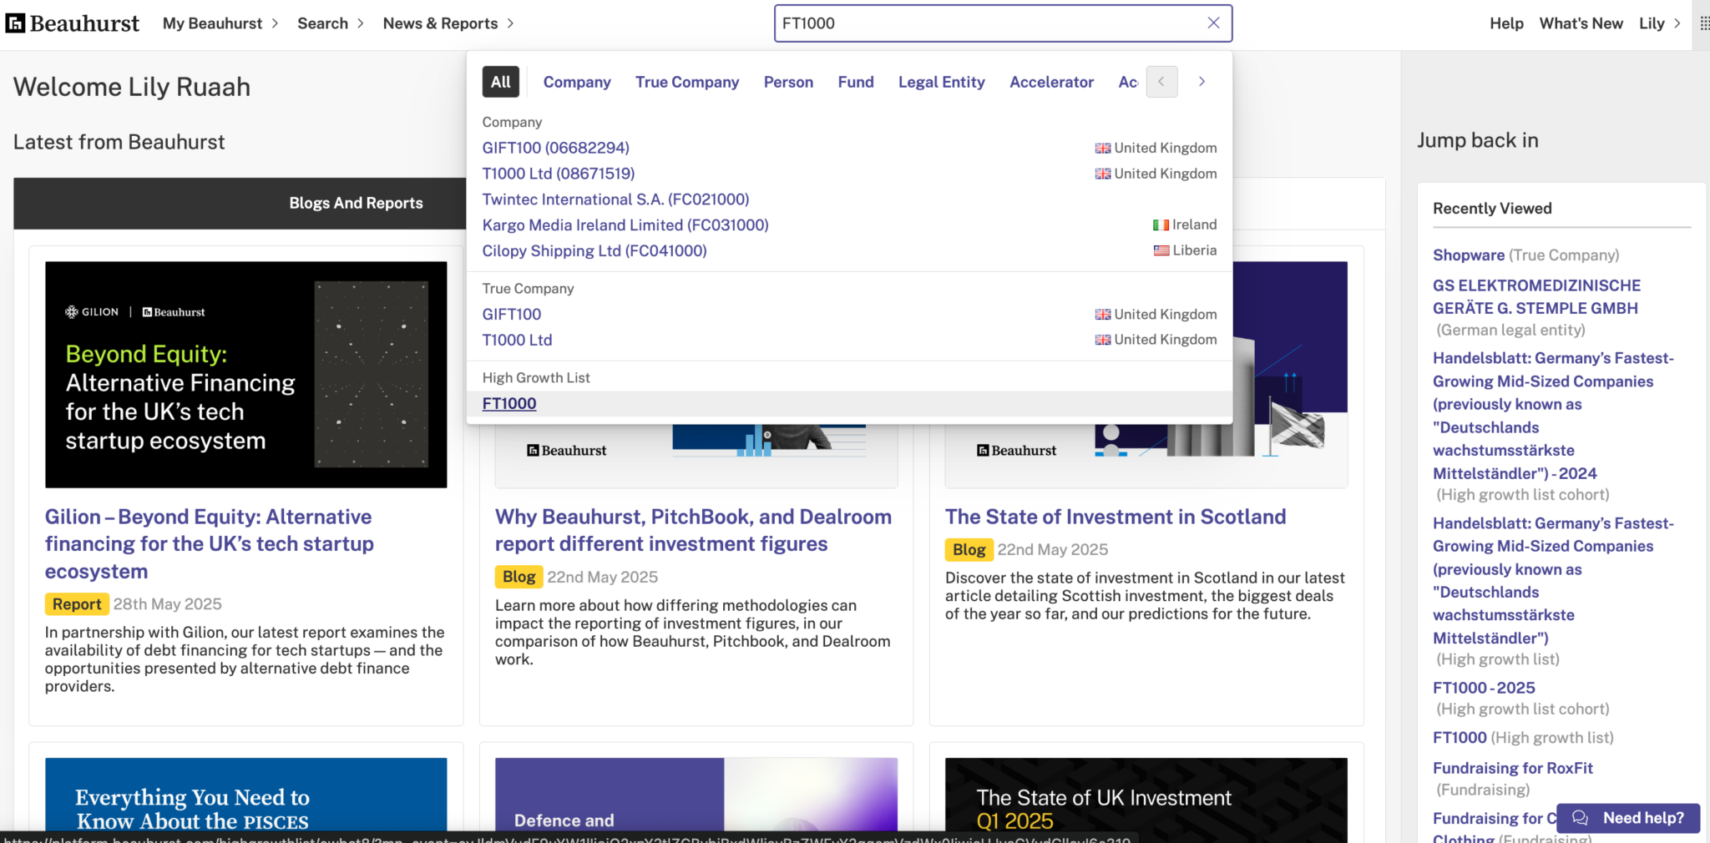This screenshot has width=1710, height=843.
Task: Open GIFT100 under True Company
Action: 512,315
